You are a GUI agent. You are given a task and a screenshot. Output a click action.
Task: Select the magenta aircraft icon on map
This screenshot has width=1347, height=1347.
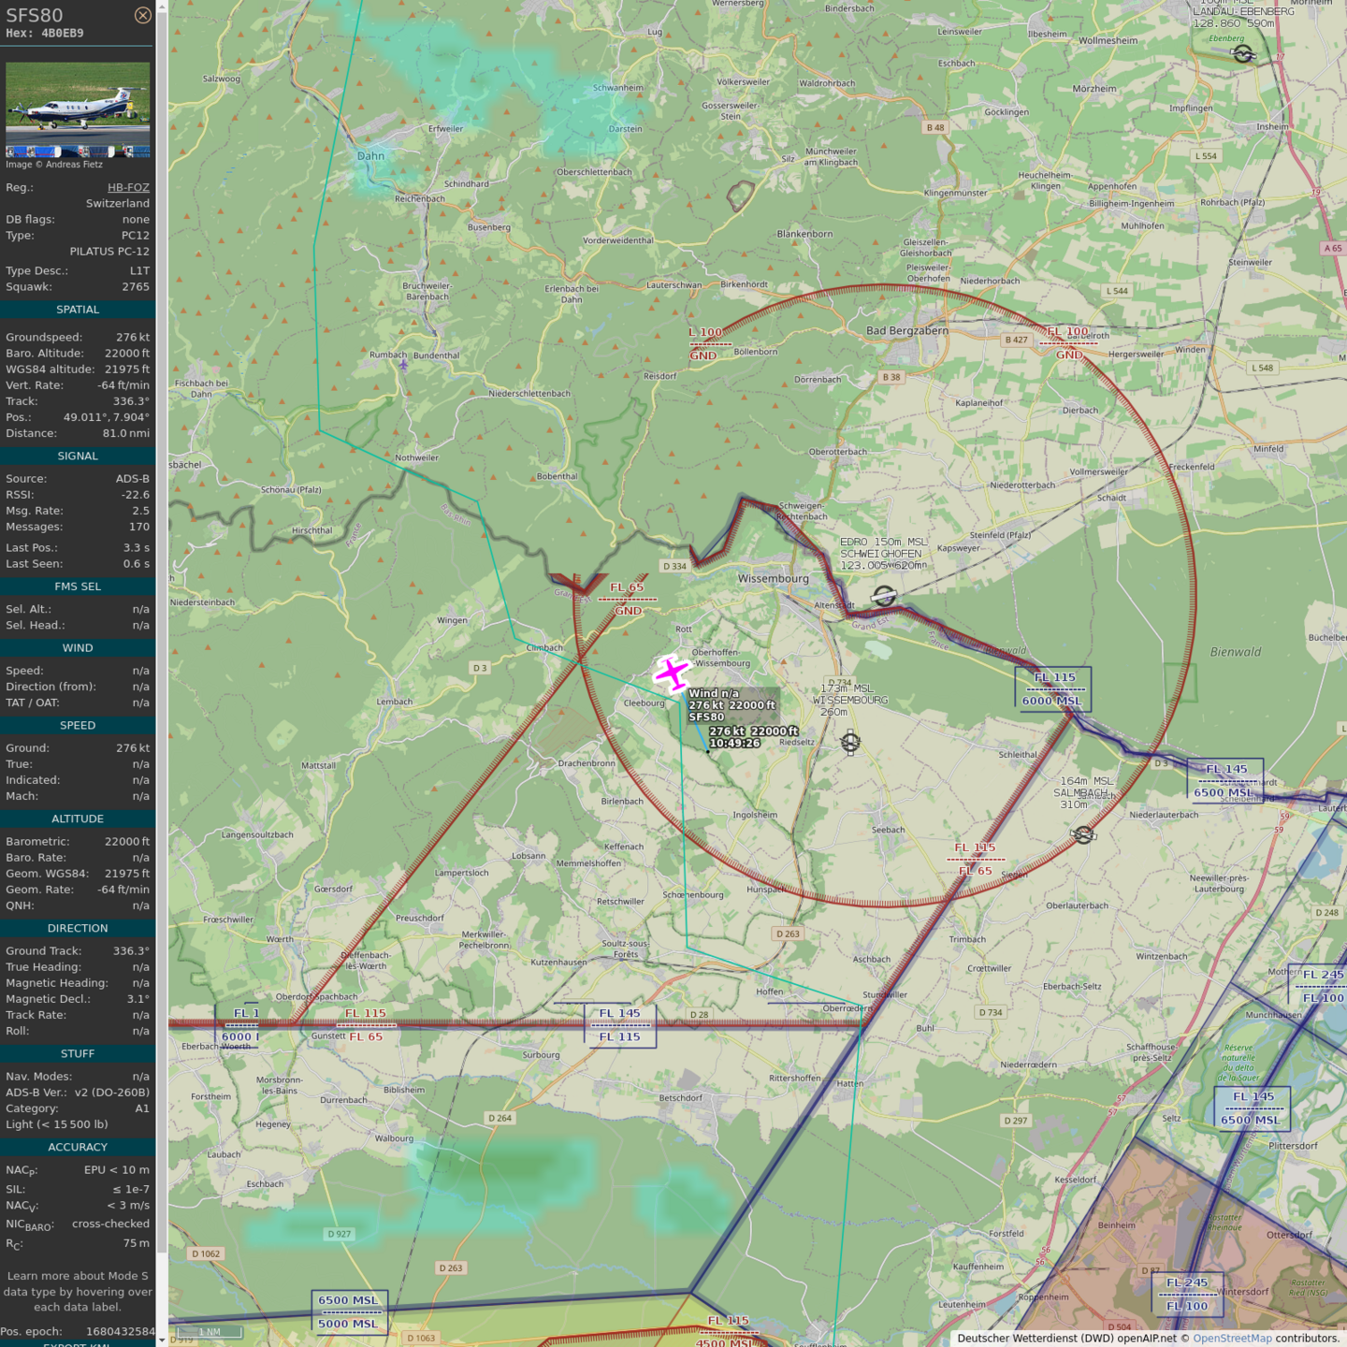point(672,673)
